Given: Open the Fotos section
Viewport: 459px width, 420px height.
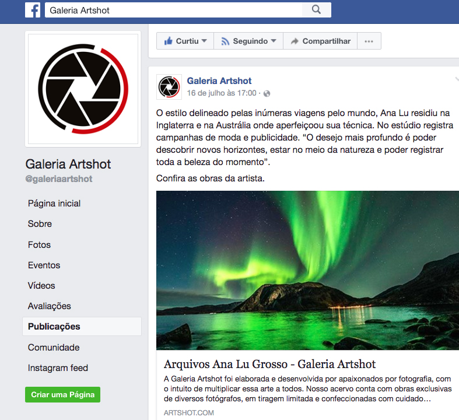Looking at the screenshot, I should 39,244.
